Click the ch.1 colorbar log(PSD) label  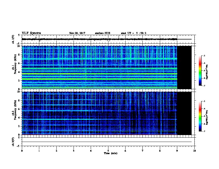click(x=207, y=72)
